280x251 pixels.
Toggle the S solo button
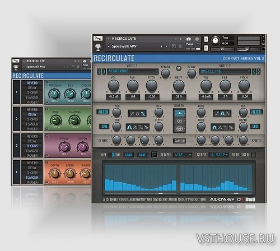click(206, 39)
